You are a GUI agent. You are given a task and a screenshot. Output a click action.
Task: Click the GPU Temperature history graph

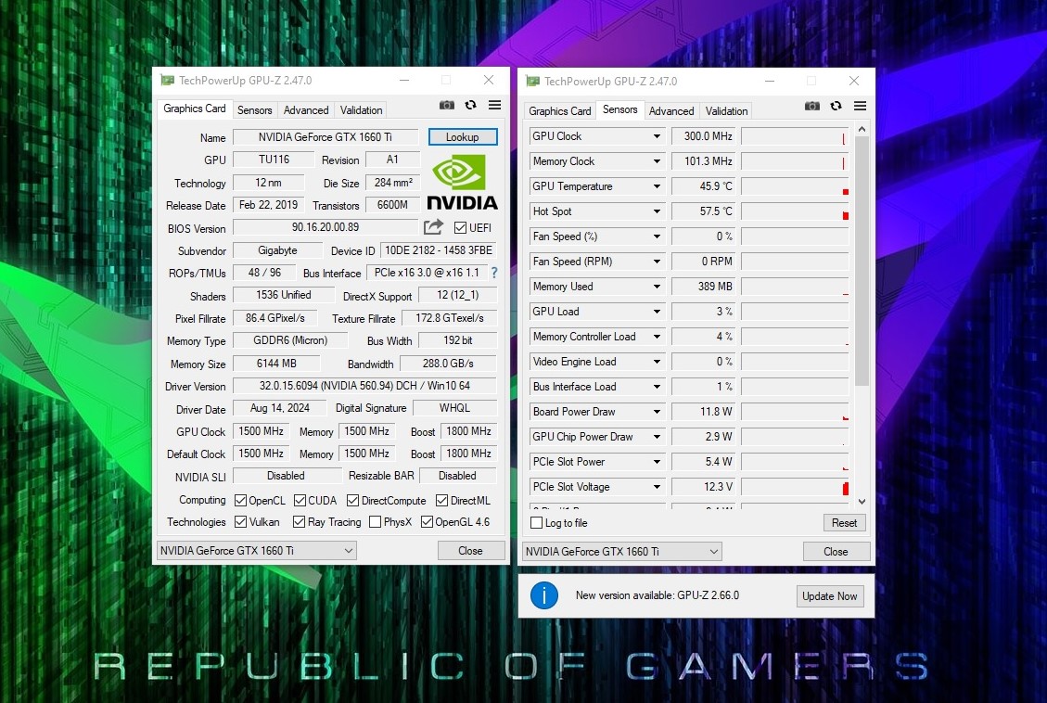(795, 186)
